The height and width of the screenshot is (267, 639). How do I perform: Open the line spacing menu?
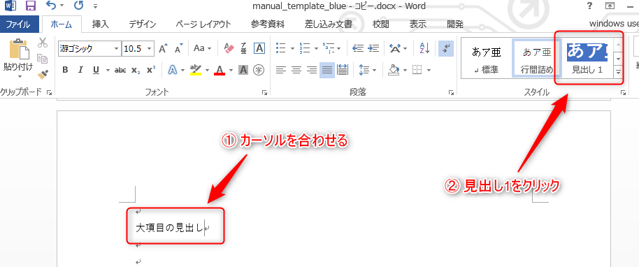[368, 70]
